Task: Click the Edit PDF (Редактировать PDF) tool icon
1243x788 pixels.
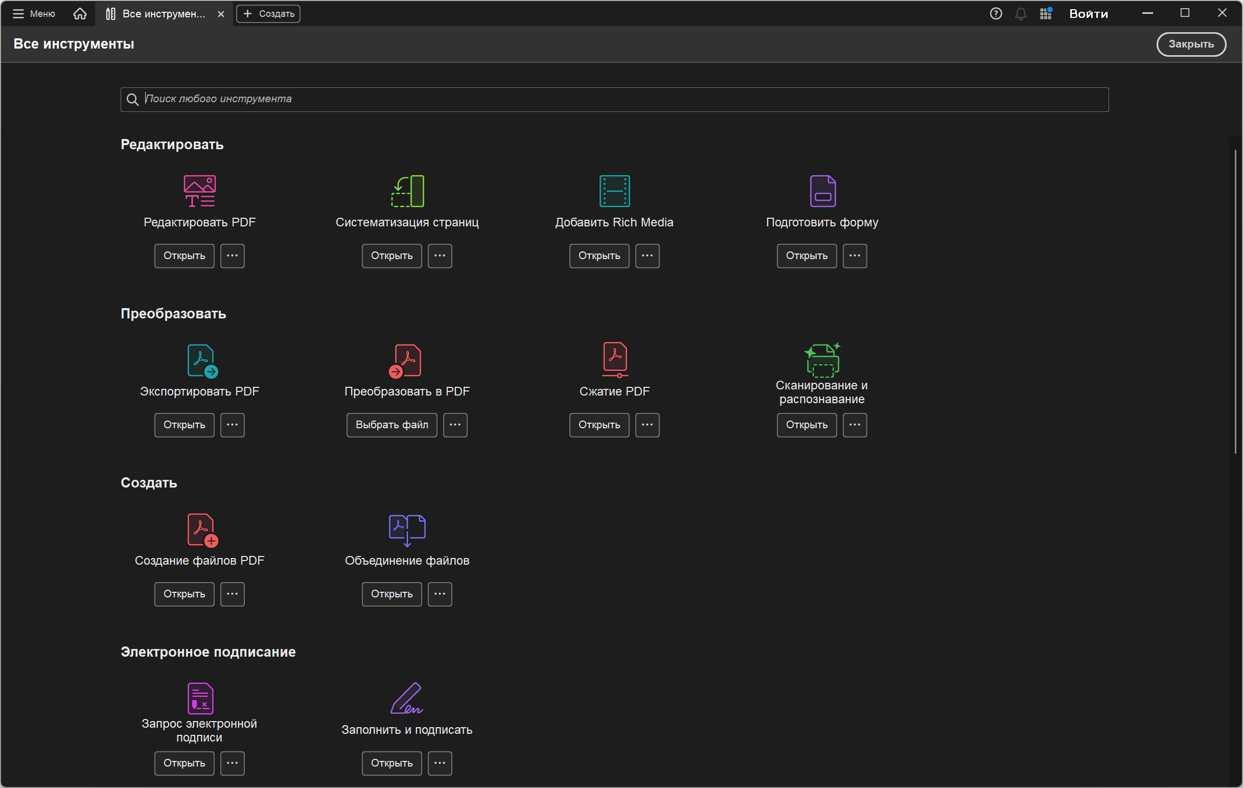Action: coord(200,191)
